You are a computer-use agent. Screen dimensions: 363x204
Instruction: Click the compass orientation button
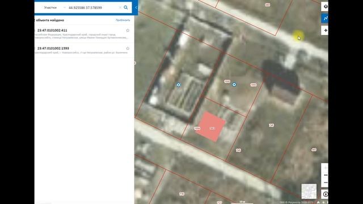325,194
